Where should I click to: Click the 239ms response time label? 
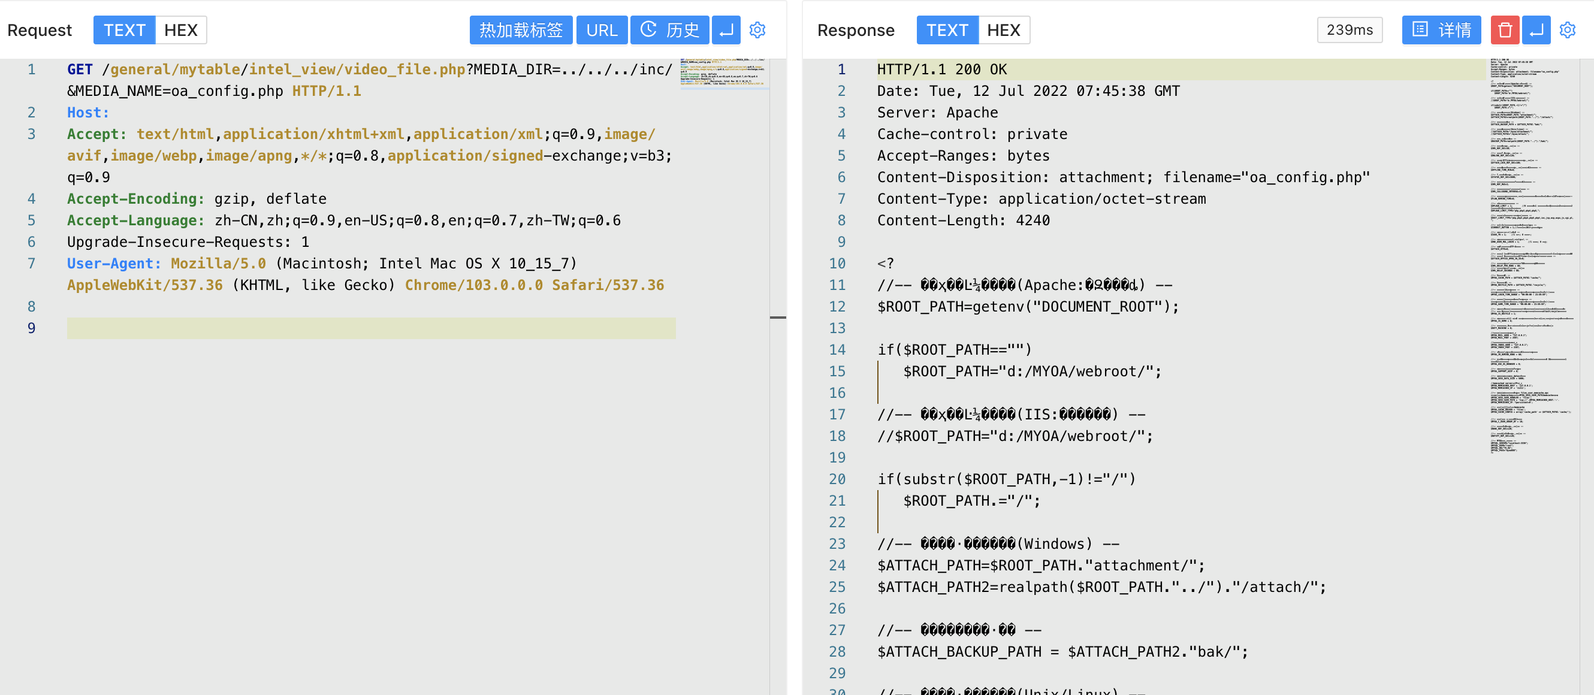click(1349, 30)
